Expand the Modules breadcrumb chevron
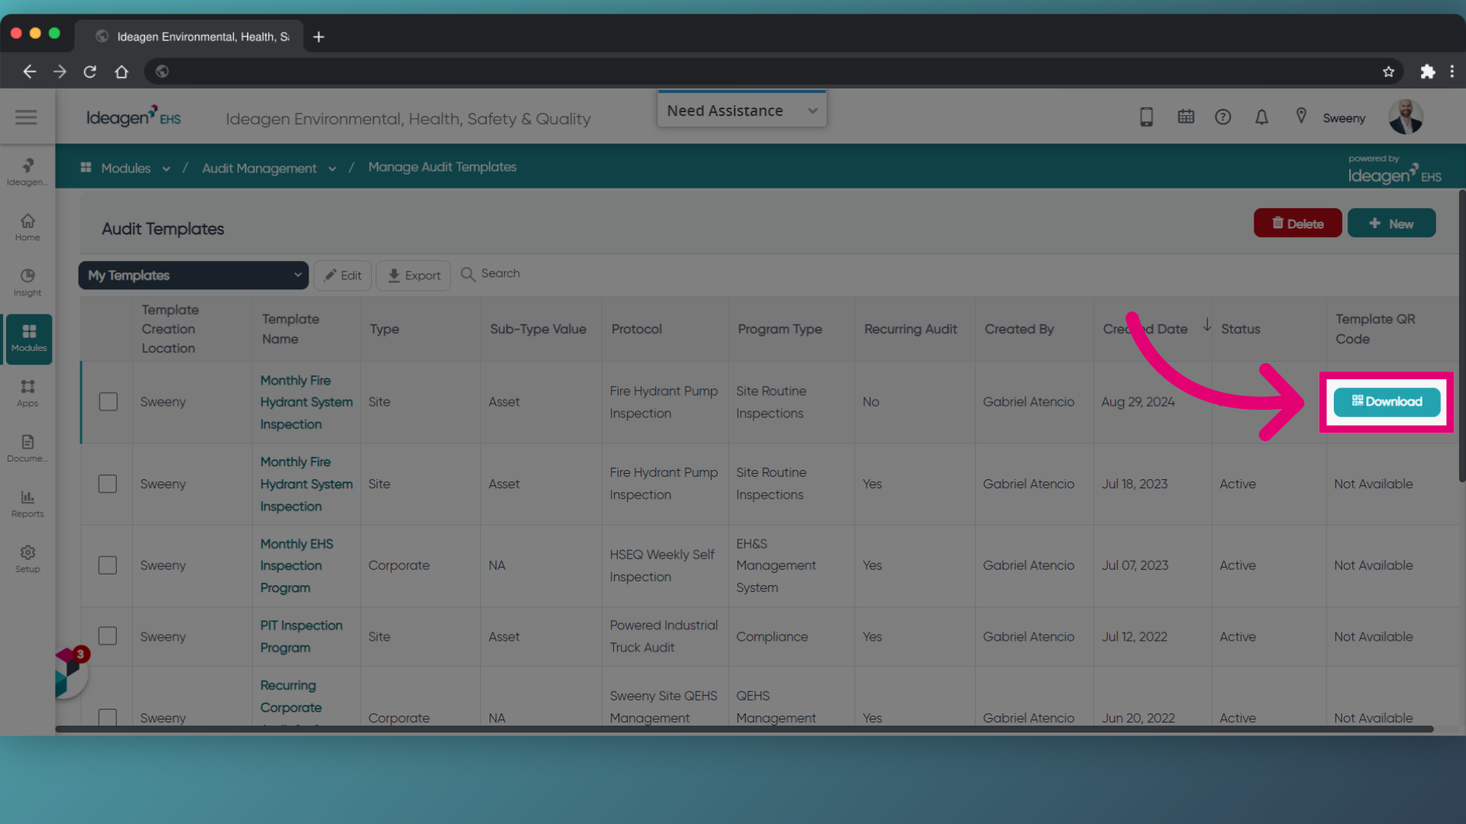The image size is (1466, 824). click(166, 169)
